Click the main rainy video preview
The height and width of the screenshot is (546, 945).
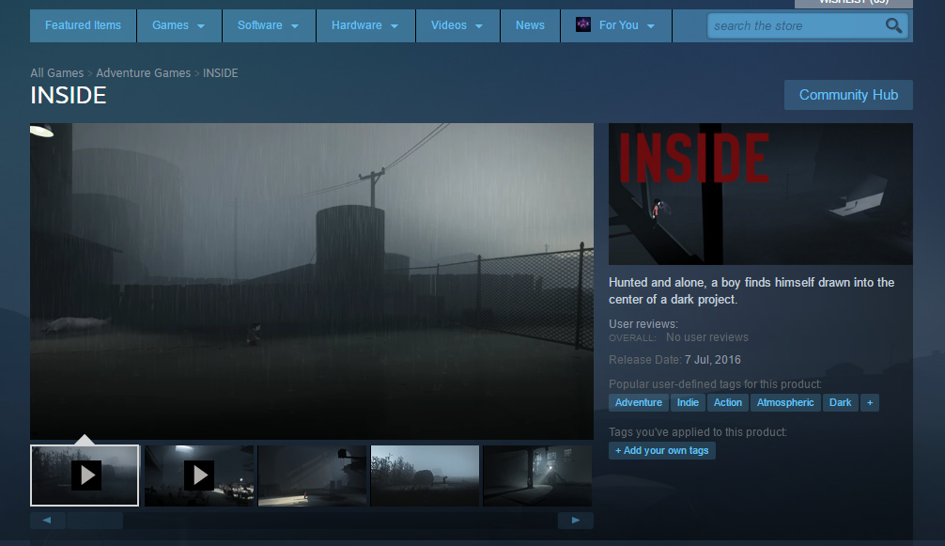[312, 281]
